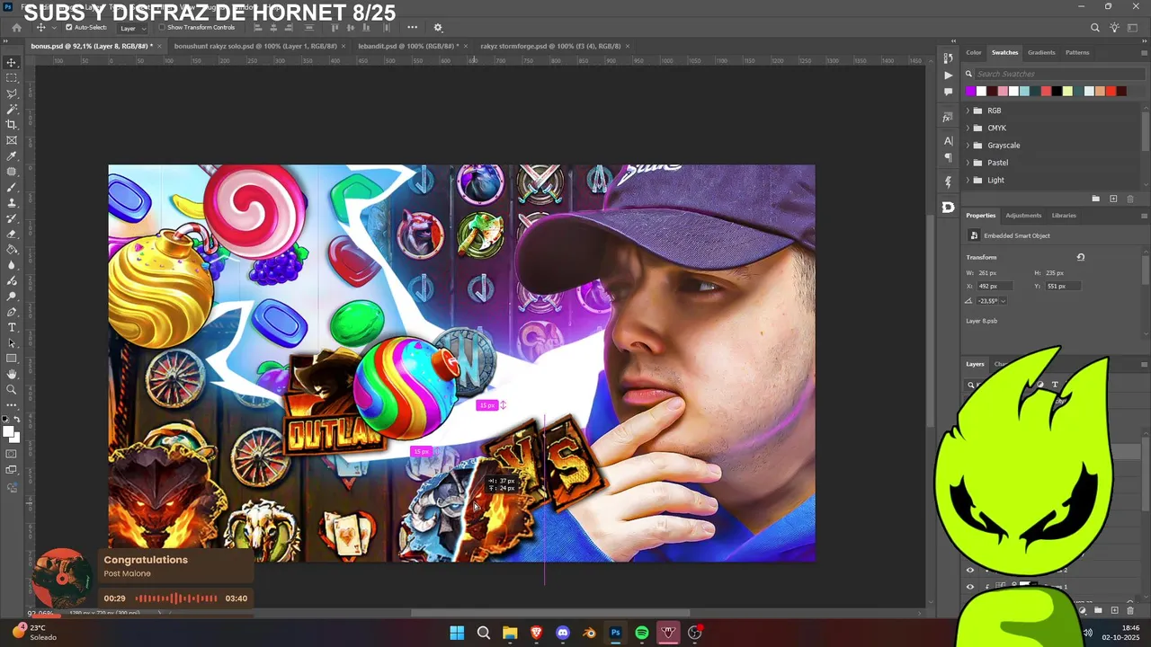Delete swatch with trash icon
This screenshot has width=1151, height=647.
coord(1130,199)
